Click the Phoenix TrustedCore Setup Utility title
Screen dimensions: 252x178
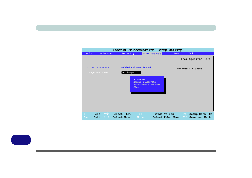click(148, 50)
